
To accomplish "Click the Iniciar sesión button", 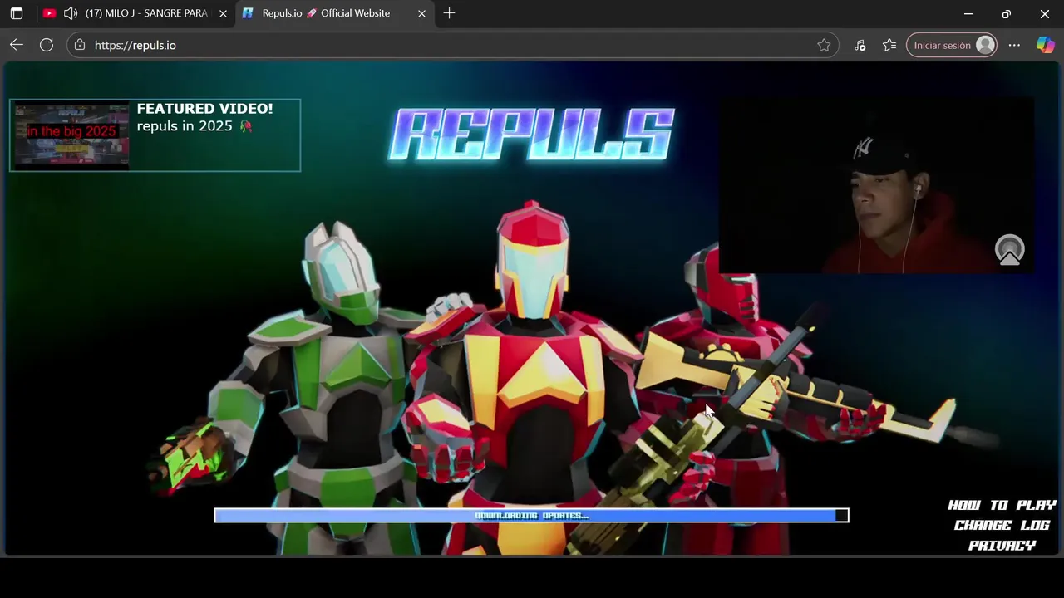I will (x=952, y=45).
